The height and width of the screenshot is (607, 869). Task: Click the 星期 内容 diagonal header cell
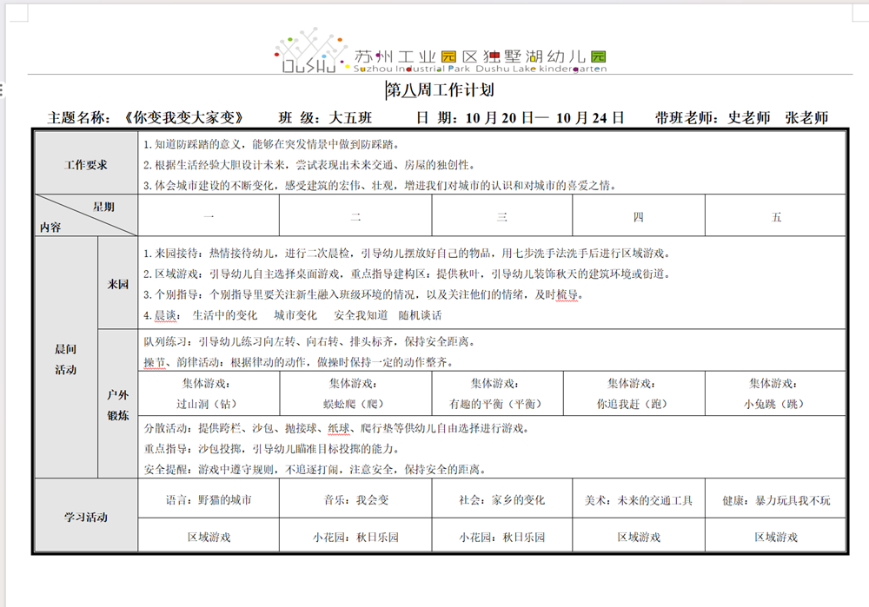click(x=86, y=215)
